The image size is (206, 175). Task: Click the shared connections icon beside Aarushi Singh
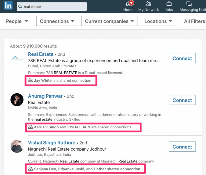coord(31,127)
